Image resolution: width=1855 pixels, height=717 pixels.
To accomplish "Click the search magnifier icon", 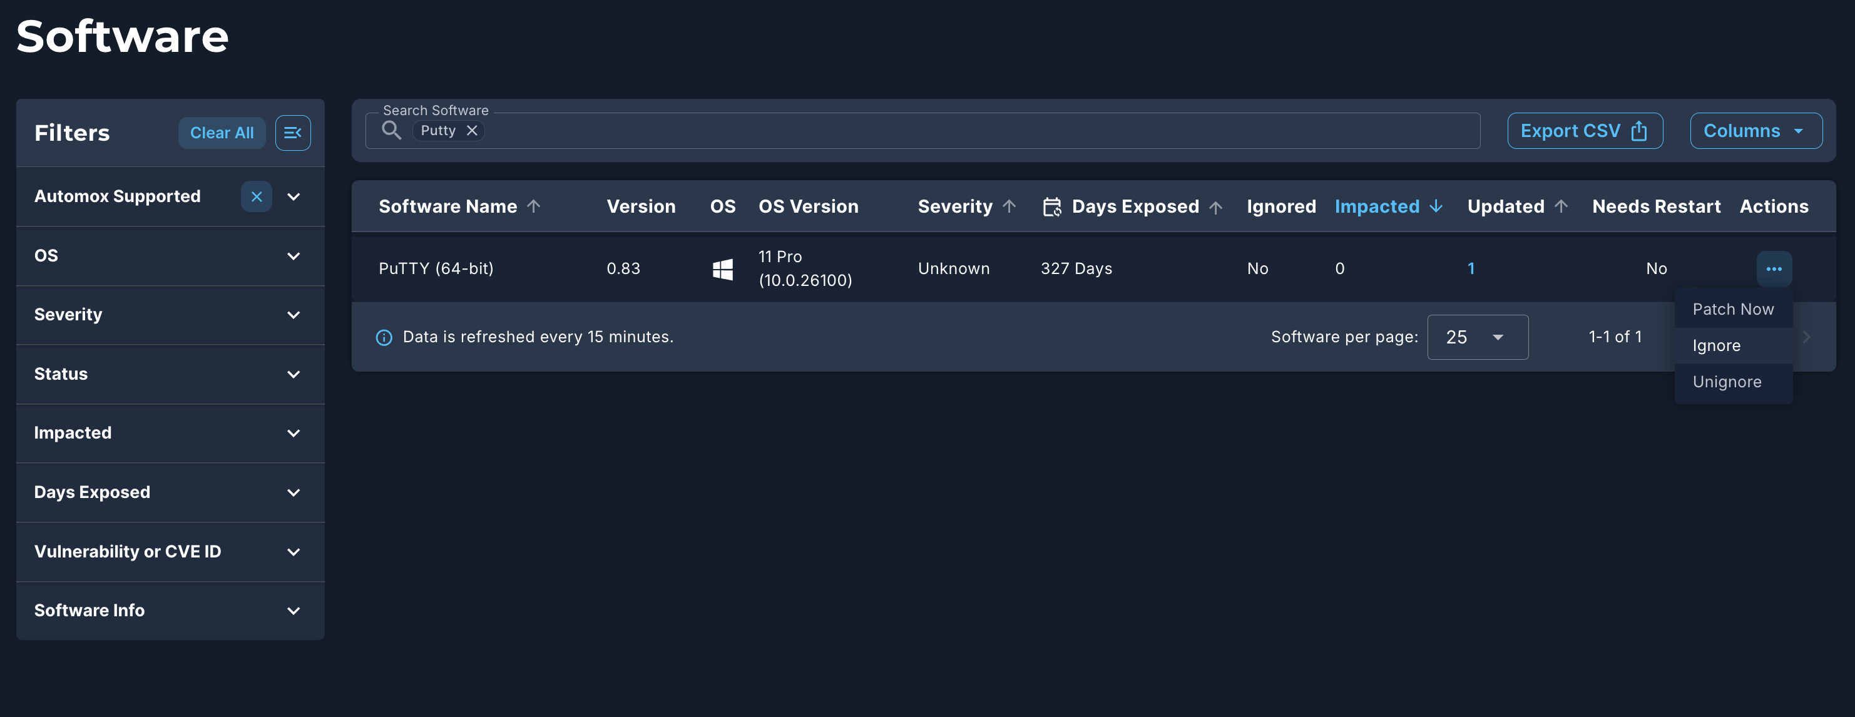I will point(391,130).
